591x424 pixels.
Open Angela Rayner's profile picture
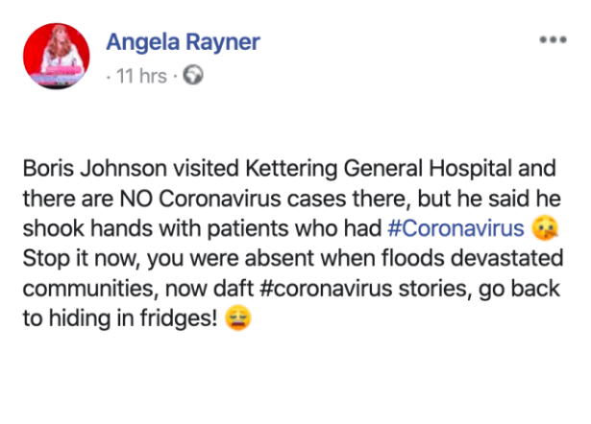tap(54, 56)
